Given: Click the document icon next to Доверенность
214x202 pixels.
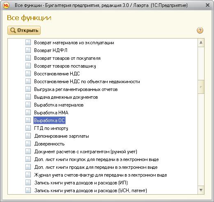Looking at the screenshot, I should click(x=28, y=143).
